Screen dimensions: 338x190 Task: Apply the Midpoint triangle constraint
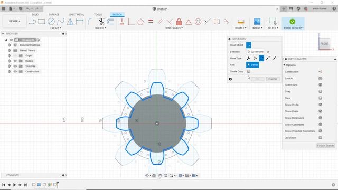click(x=189, y=22)
